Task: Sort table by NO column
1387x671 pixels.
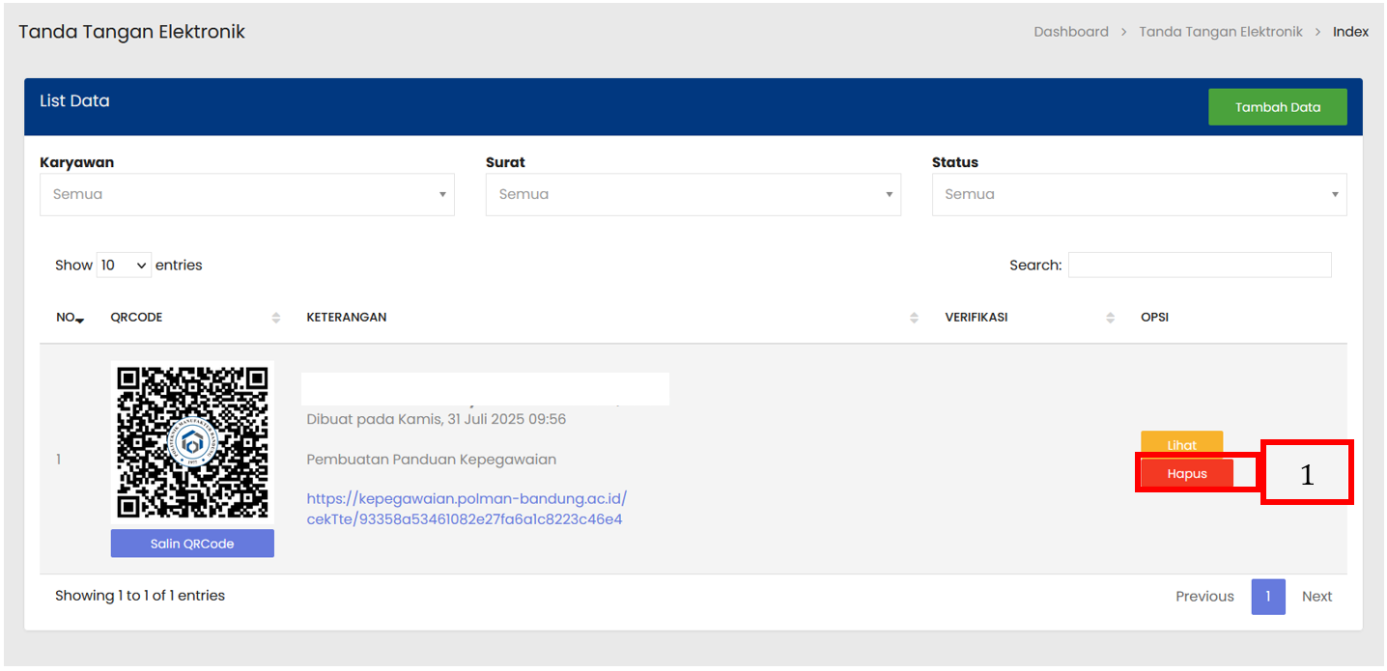Action: (70, 318)
